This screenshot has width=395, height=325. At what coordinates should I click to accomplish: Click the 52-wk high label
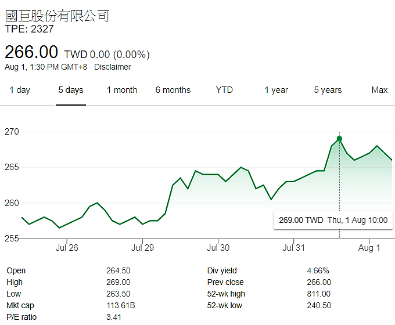pos(226,294)
